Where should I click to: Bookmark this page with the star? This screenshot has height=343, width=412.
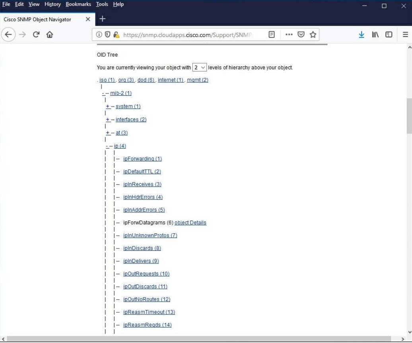pyautogui.click(x=313, y=35)
